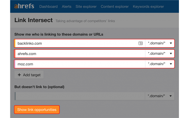Click the empty "But doesn't link to" field
The image size is (189, 118).
(80, 96)
